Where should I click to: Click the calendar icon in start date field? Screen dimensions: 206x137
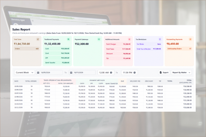coord(38,73)
